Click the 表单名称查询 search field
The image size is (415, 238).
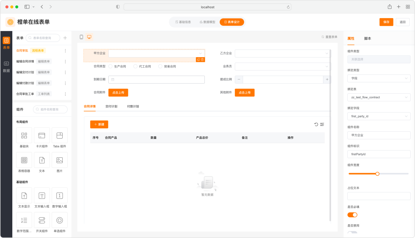click(x=43, y=38)
